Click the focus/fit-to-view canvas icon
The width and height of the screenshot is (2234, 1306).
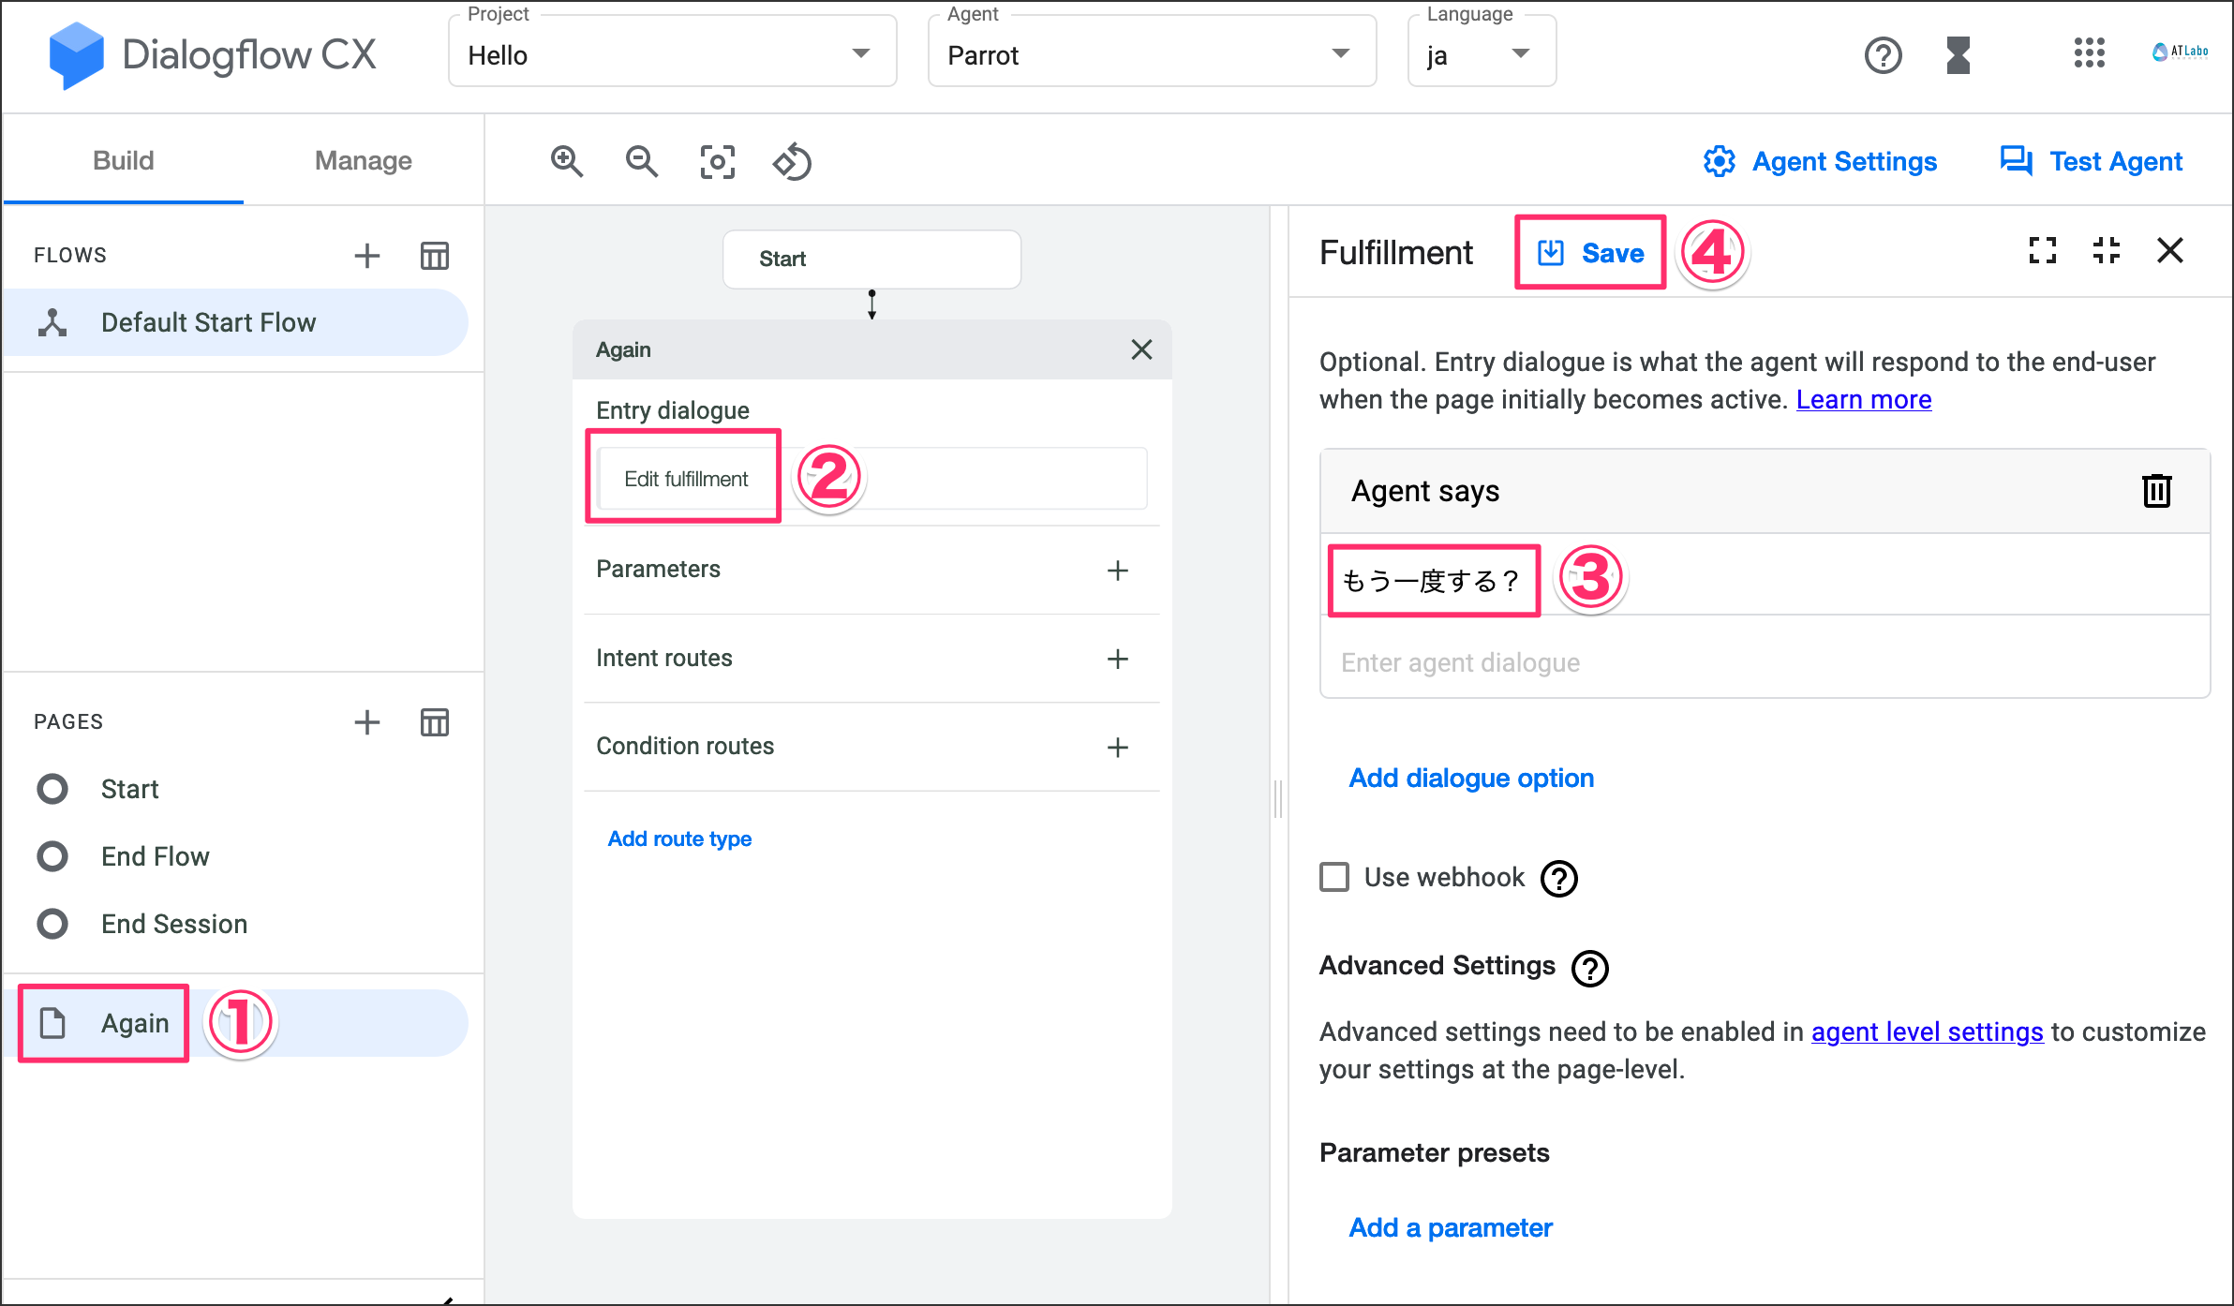(x=717, y=161)
